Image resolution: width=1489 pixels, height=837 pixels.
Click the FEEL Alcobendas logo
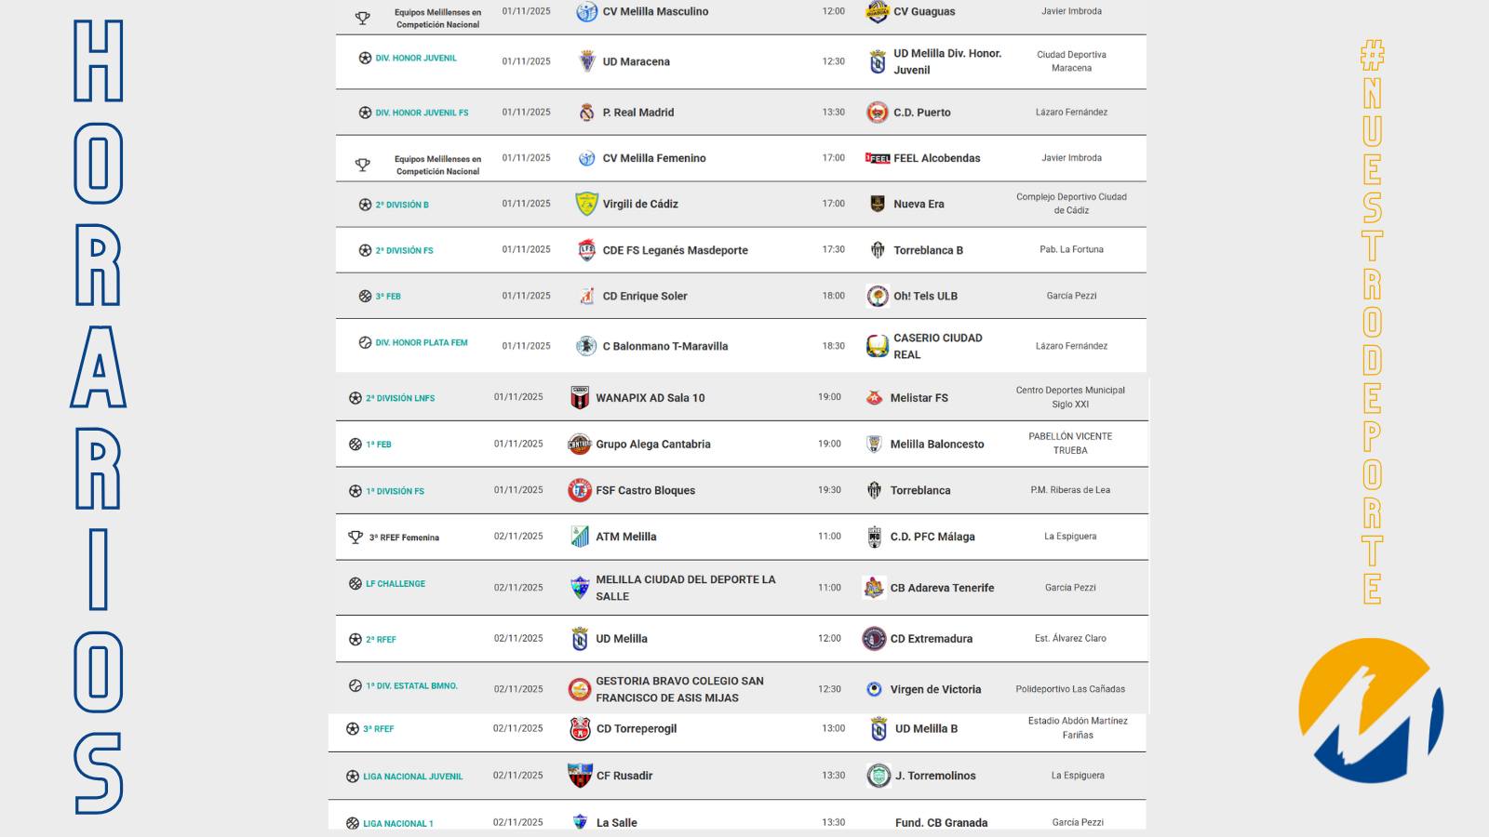click(x=877, y=158)
